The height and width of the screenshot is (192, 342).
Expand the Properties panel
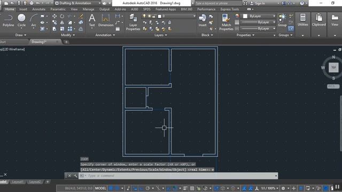245,35
